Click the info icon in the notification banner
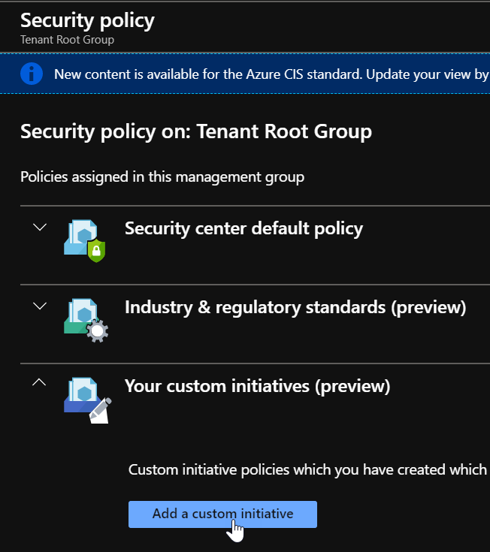The width and height of the screenshot is (490, 552). tap(32, 74)
